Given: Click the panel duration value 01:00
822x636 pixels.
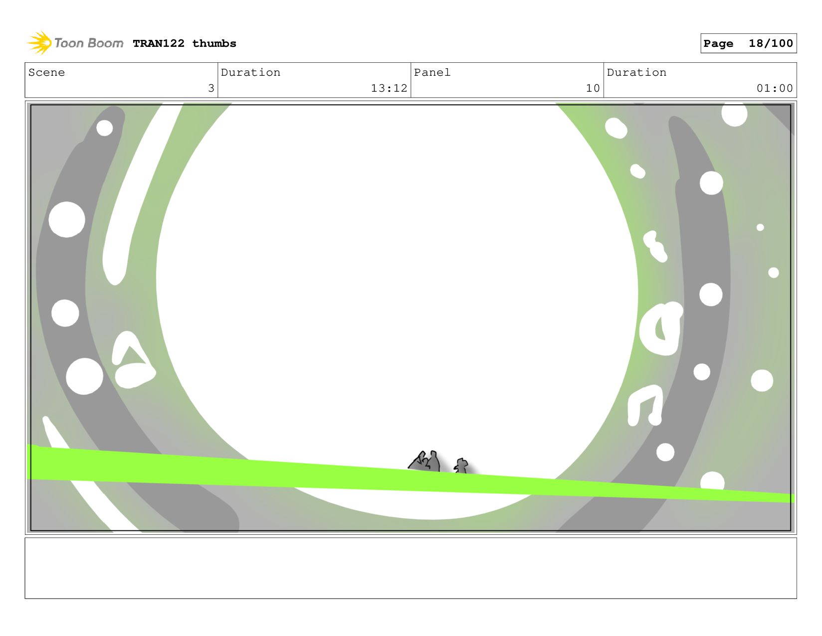Looking at the screenshot, I should tap(775, 88).
